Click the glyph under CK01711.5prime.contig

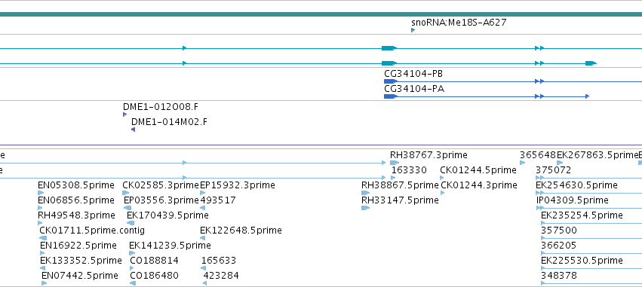[x=43, y=238]
